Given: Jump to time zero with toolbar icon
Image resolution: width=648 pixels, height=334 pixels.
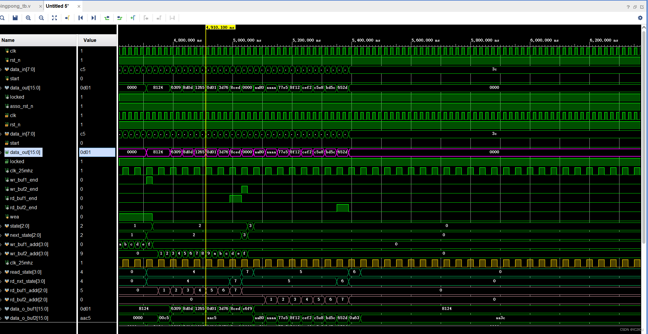Looking at the screenshot, I should click(81, 18).
